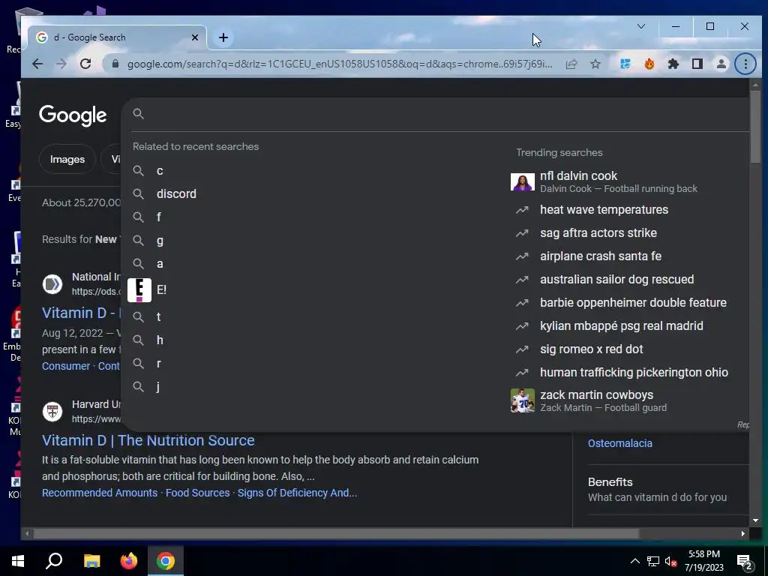Open the 'Food Sources' sitelink
Screen dimensions: 768x576
point(197,493)
